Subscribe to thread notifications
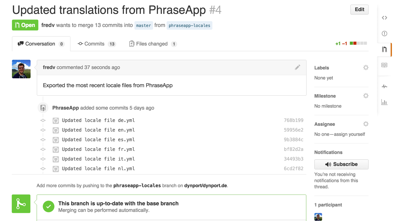This screenshot has width=393, height=221. 341,164
